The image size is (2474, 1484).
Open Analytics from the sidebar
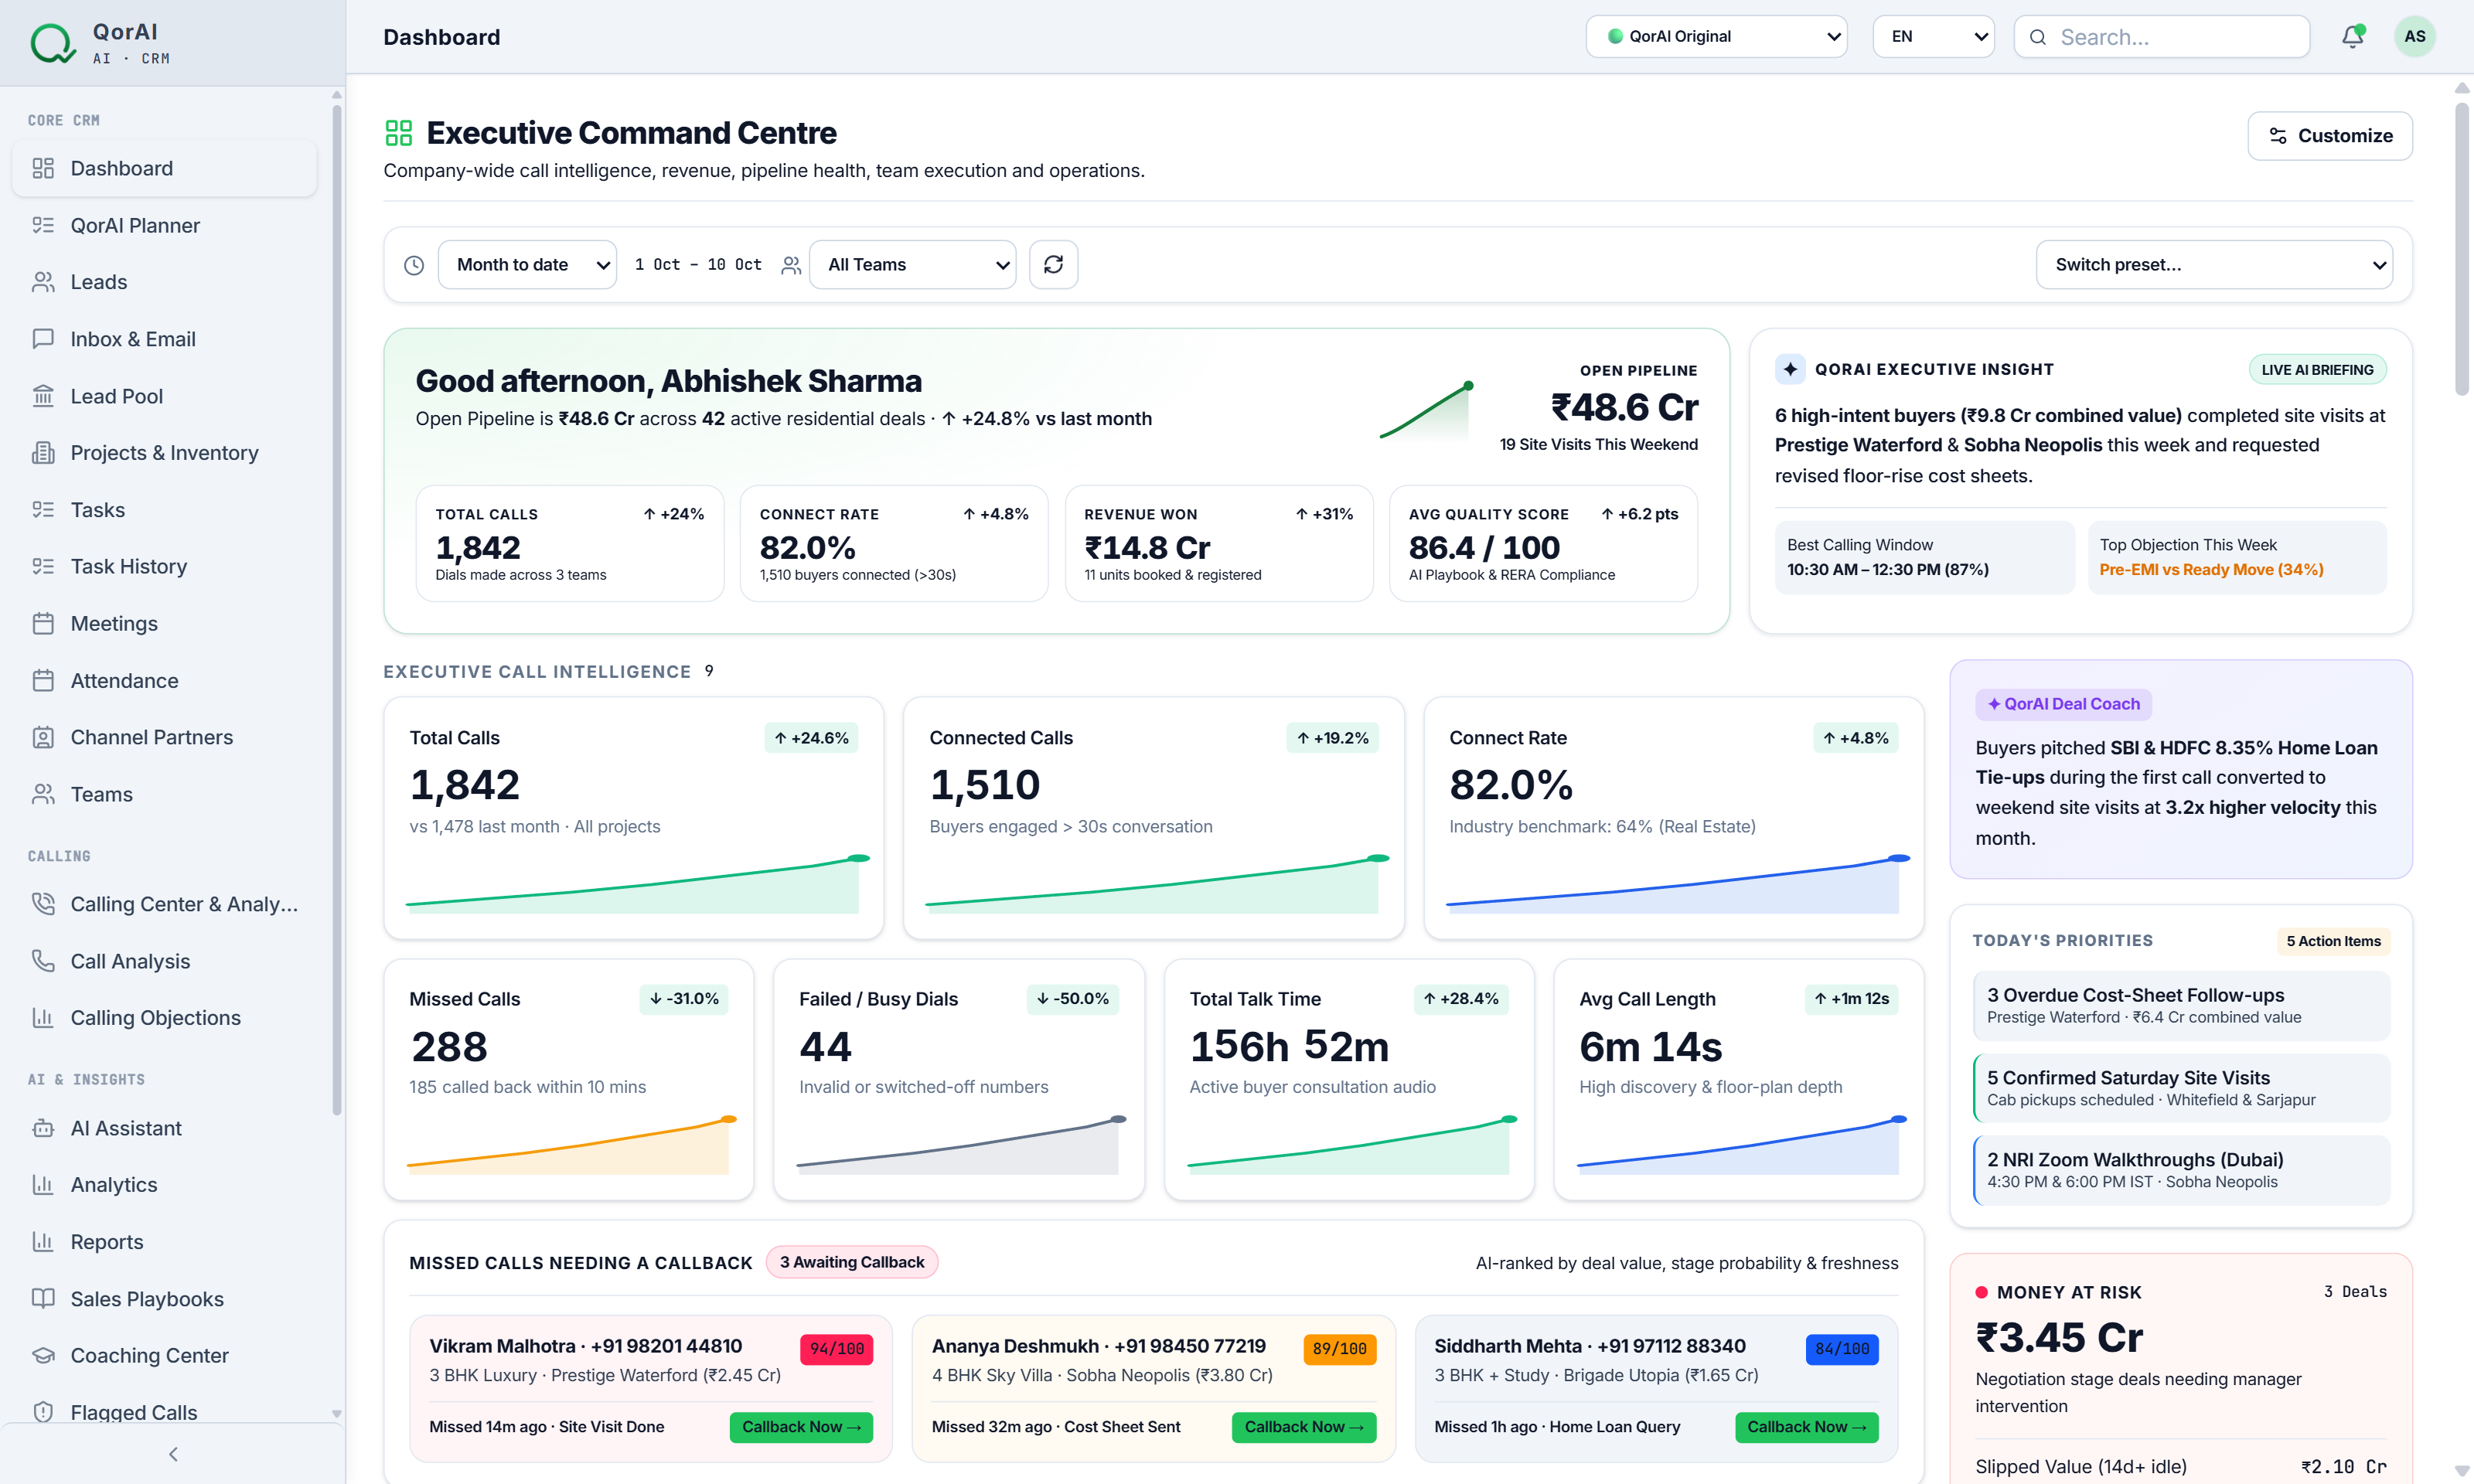coord(165,1185)
